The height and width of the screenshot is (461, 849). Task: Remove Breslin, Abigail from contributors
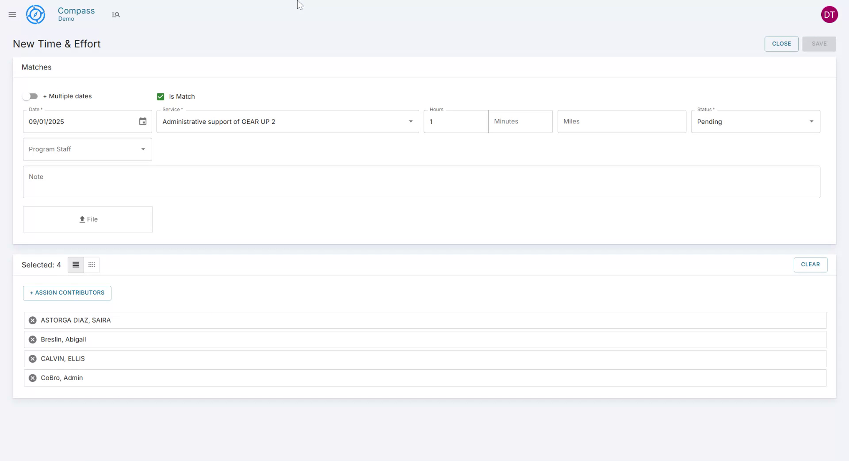tap(32, 339)
